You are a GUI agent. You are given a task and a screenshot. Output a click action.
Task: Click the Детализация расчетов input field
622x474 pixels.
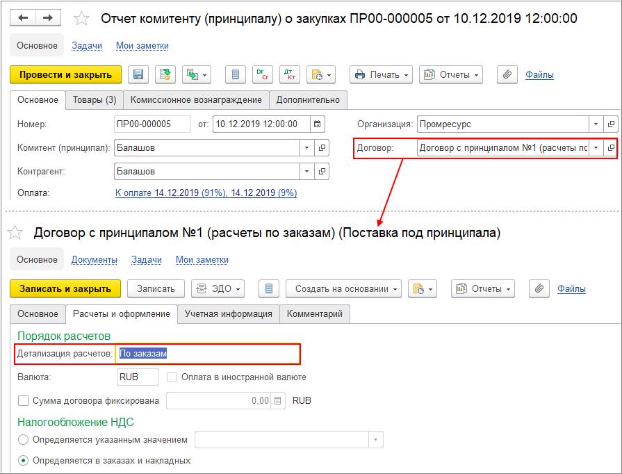(x=208, y=354)
